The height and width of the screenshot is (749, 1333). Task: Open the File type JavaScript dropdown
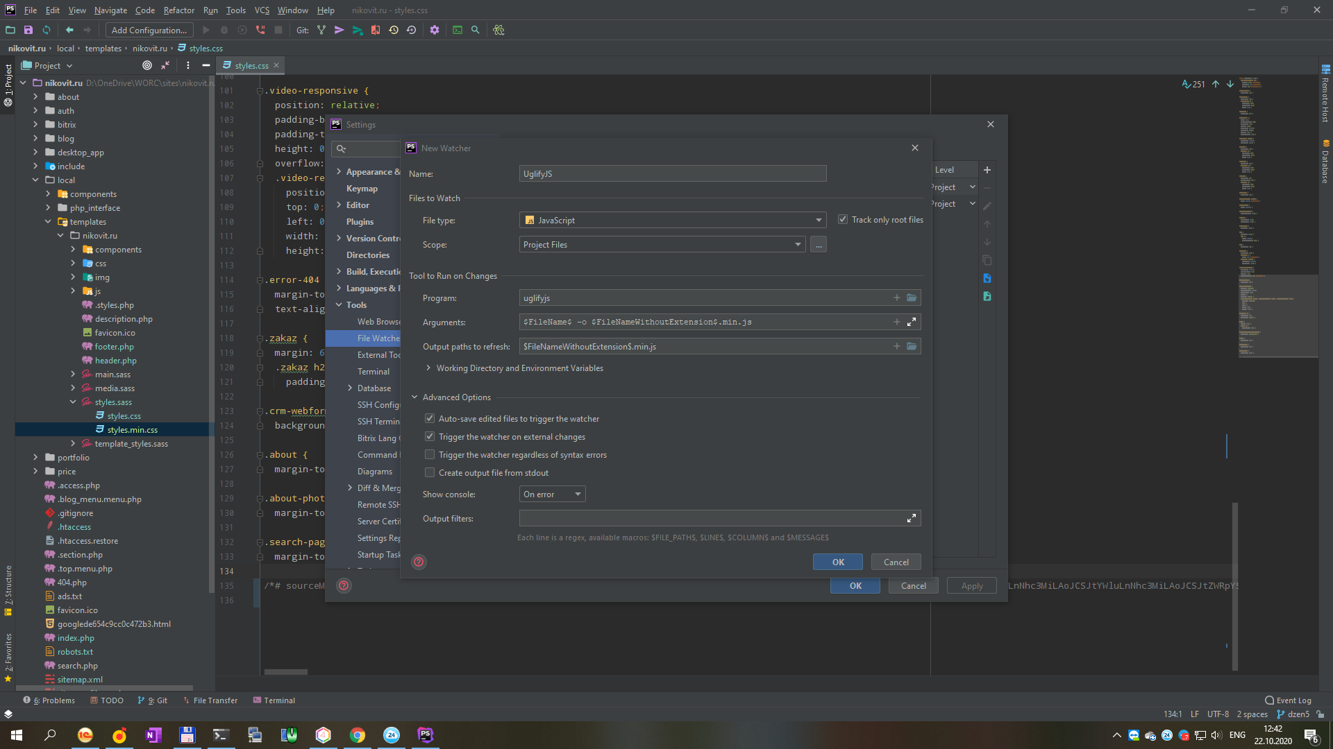point(673,220)
